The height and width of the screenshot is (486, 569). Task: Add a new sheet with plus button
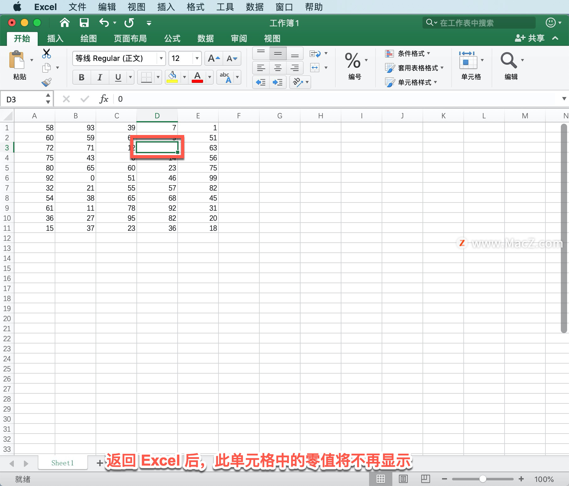(x=100, y=463)
